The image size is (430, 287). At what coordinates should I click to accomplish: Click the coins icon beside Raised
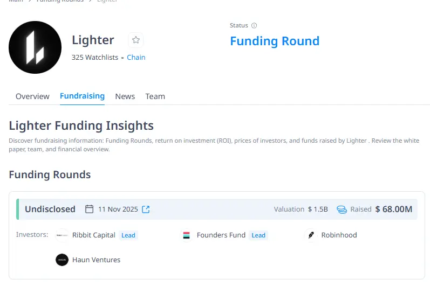[342, 209]
